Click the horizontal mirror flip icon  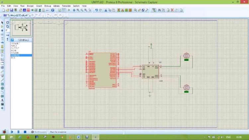click(7, 35)
